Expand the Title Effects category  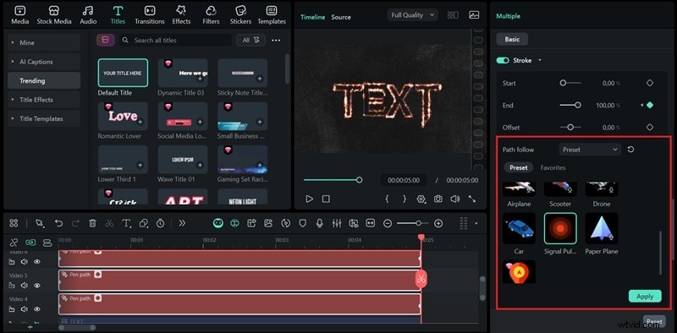[x=44, y=100]
